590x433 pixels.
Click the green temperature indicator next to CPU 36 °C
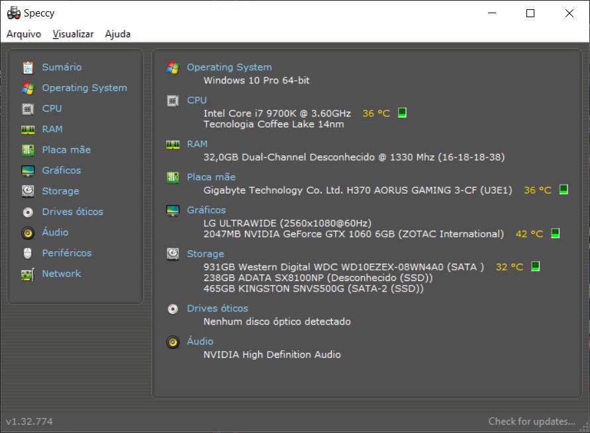pos(402,112)
